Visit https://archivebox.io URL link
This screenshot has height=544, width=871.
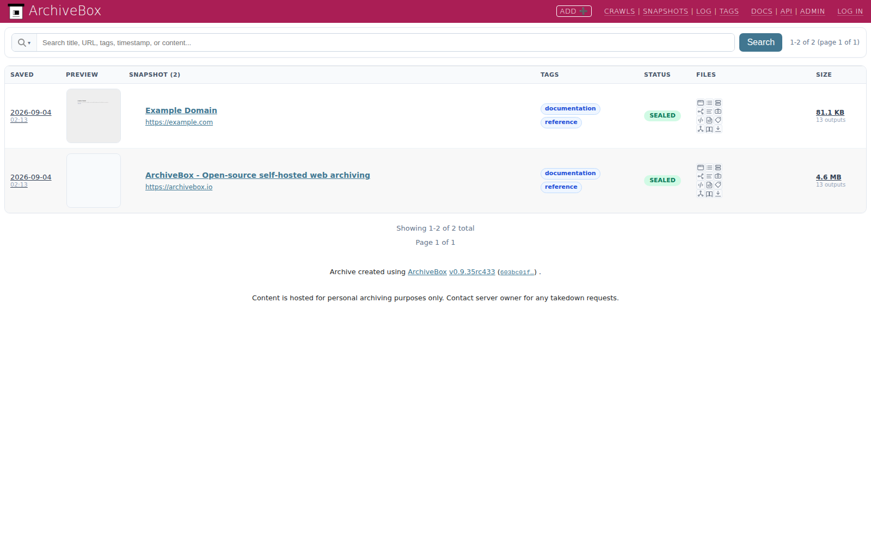(179, 187)
